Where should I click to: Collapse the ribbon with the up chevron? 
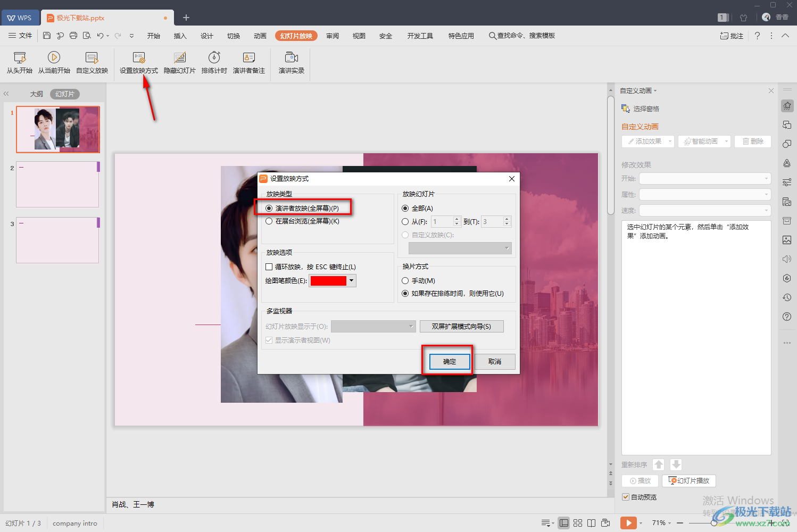tap(785, 36)
